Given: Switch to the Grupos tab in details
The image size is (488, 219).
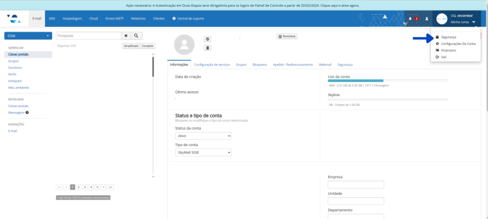Looking at the screenshot, I should 241,64.
